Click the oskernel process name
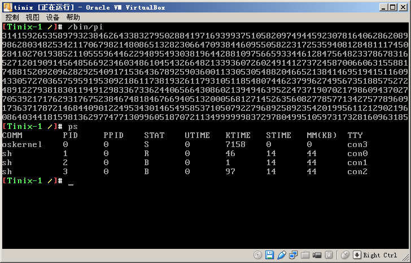This screenshot has height=263, width=411. click(x=22, y=144)
